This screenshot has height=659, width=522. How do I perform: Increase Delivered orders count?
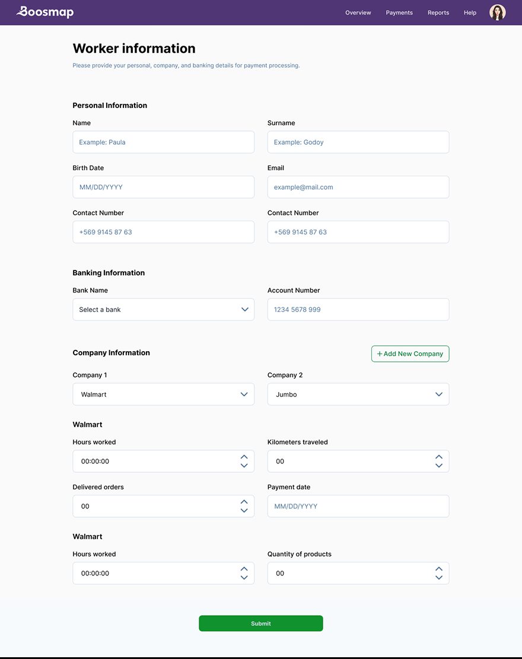[244, 502]
